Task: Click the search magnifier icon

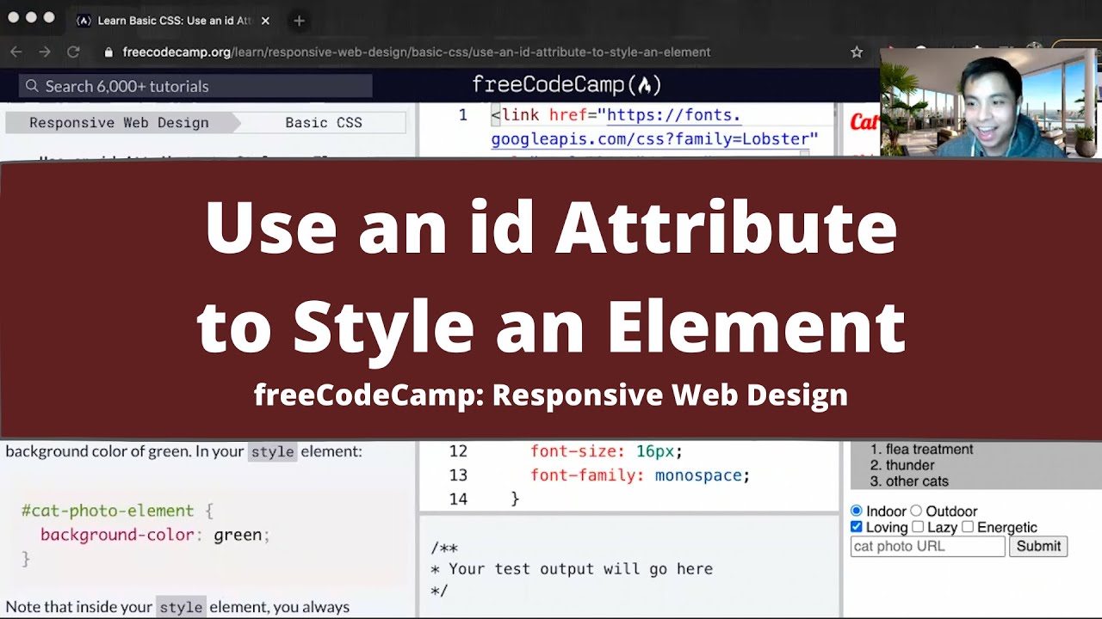Action: pyautogui.click(x=32, y=86)
